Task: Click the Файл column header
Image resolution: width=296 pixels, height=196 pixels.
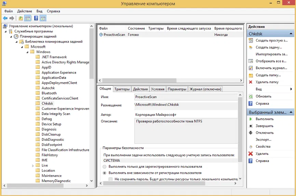Action: (x=112, y=28)
